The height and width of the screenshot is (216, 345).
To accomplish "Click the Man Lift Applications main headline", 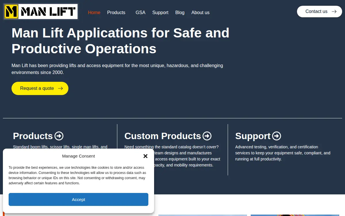I will pos(120,41).
